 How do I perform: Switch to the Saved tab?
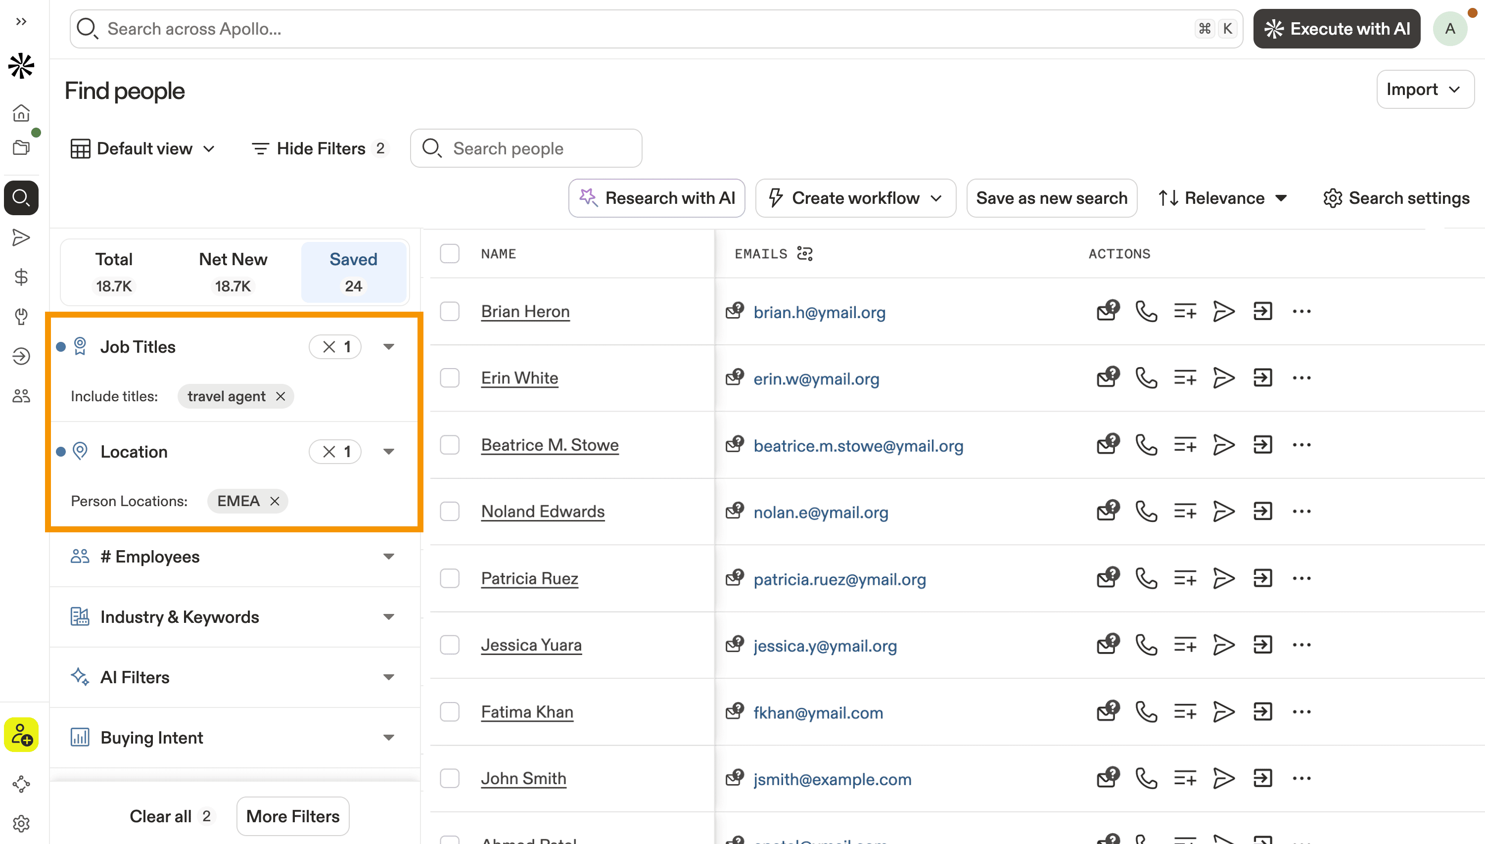tap(353, 272)
